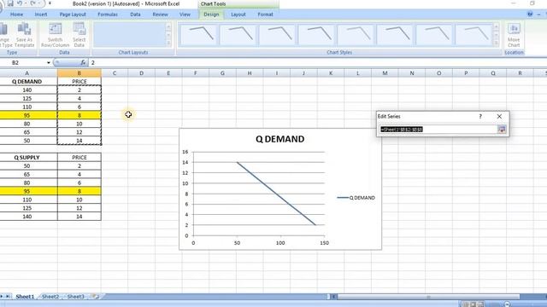
Task: Click sheet tab scroll right arrow
Action: [2, 297]
